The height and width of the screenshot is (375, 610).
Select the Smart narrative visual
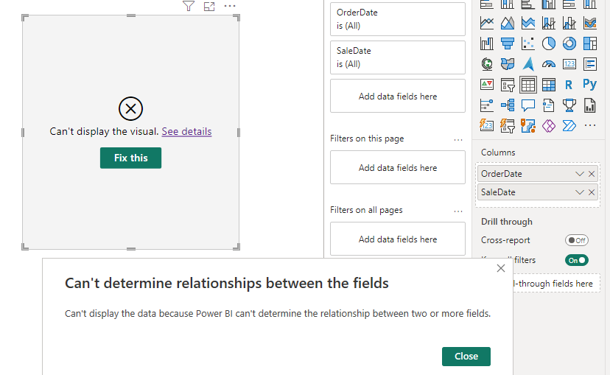coord(549,105)
